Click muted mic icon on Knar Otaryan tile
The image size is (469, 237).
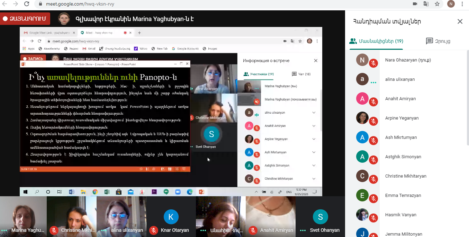(x=153, y=230)
